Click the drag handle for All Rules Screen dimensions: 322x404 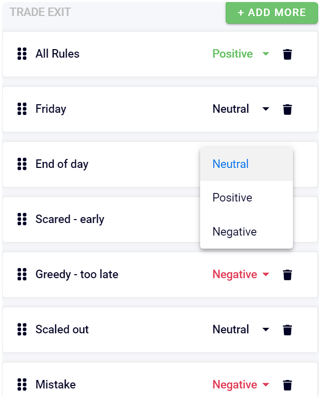(x=22, y=54)
